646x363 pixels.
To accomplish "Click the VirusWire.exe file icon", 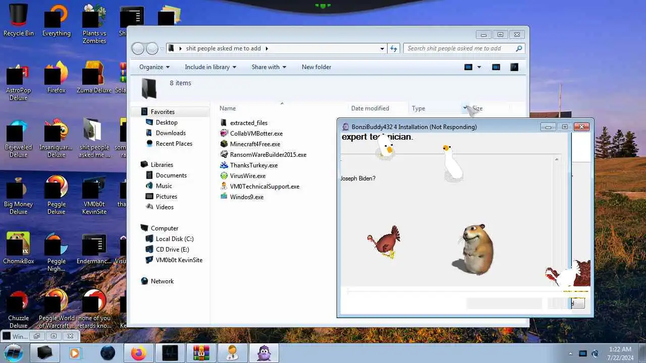I will tap(224, 176).
